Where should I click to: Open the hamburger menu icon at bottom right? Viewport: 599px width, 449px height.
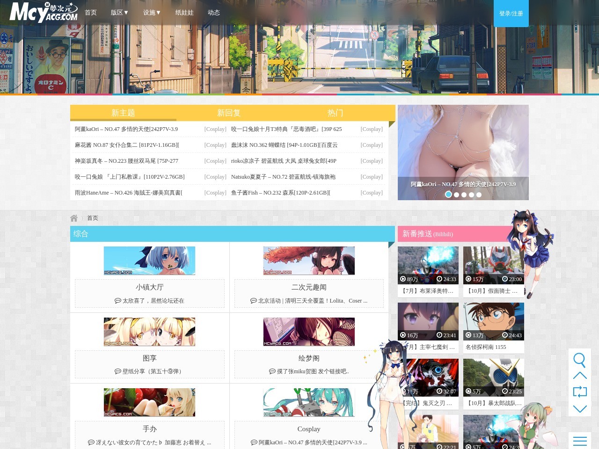coord(580,440)
